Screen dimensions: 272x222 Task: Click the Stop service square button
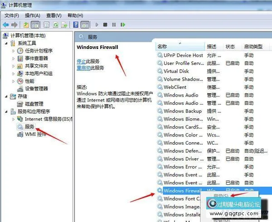click(x=105, y=24)
